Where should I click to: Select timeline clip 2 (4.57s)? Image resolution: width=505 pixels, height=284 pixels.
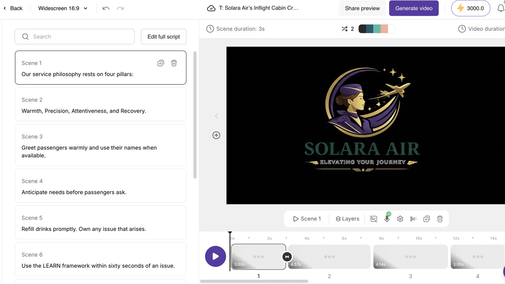(329, 257)
